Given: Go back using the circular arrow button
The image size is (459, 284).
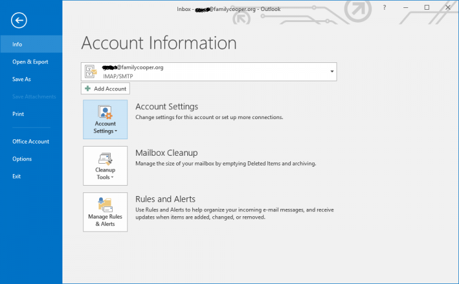Looking at the screenshot, I should 19,20.
